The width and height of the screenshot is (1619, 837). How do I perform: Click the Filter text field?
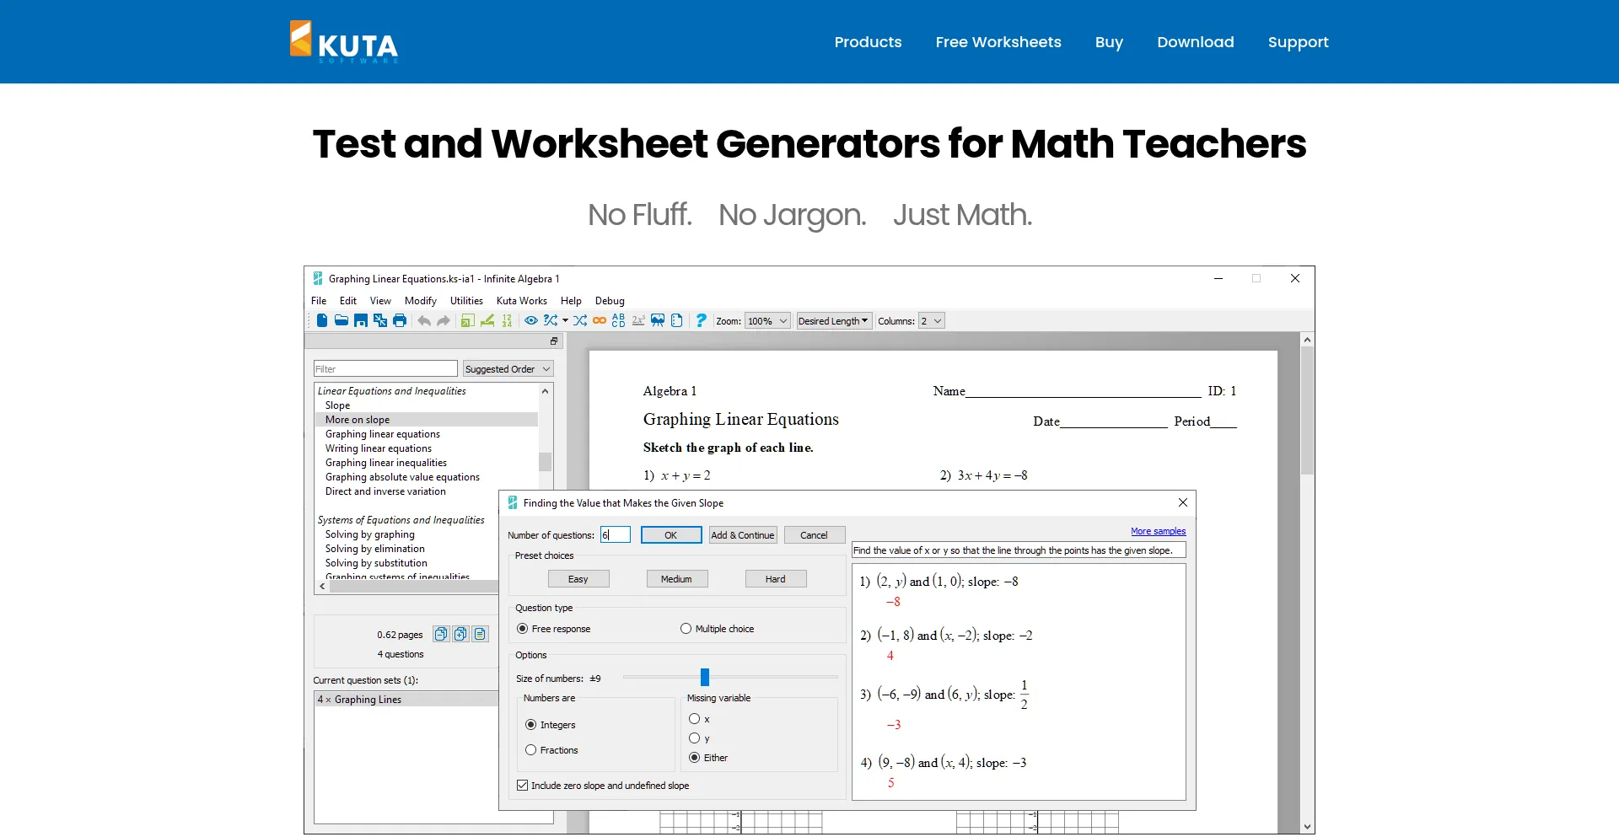385,369
